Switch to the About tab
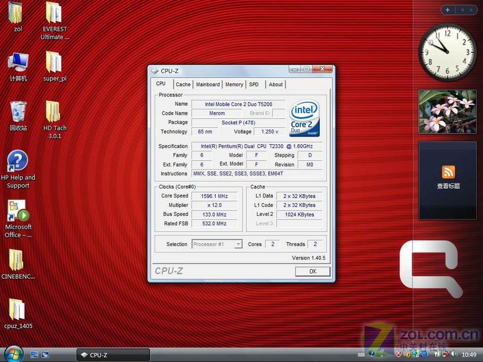This screenshot has width=483, height=362. click(x=276, y=84)
